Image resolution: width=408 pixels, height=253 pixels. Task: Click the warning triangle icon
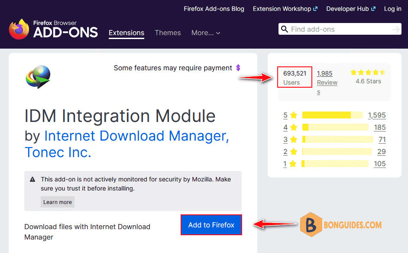32,180
